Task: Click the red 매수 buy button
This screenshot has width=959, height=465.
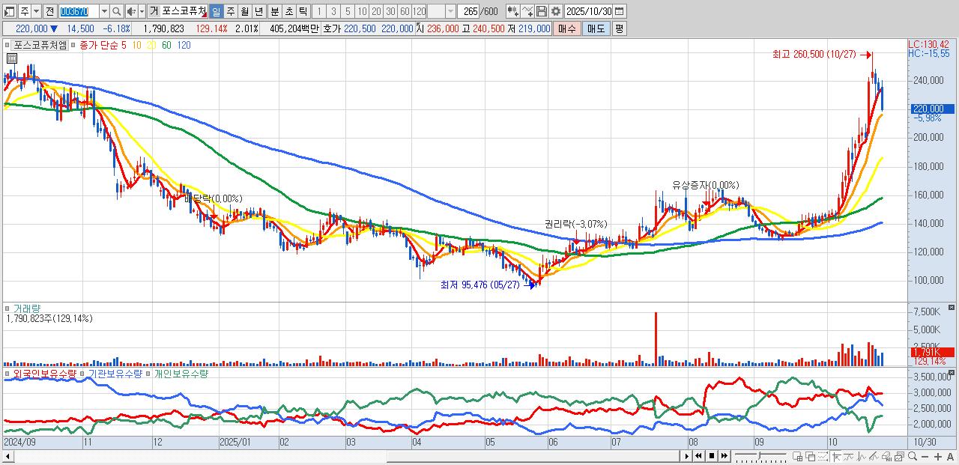Action: click(x=567, y=28)
